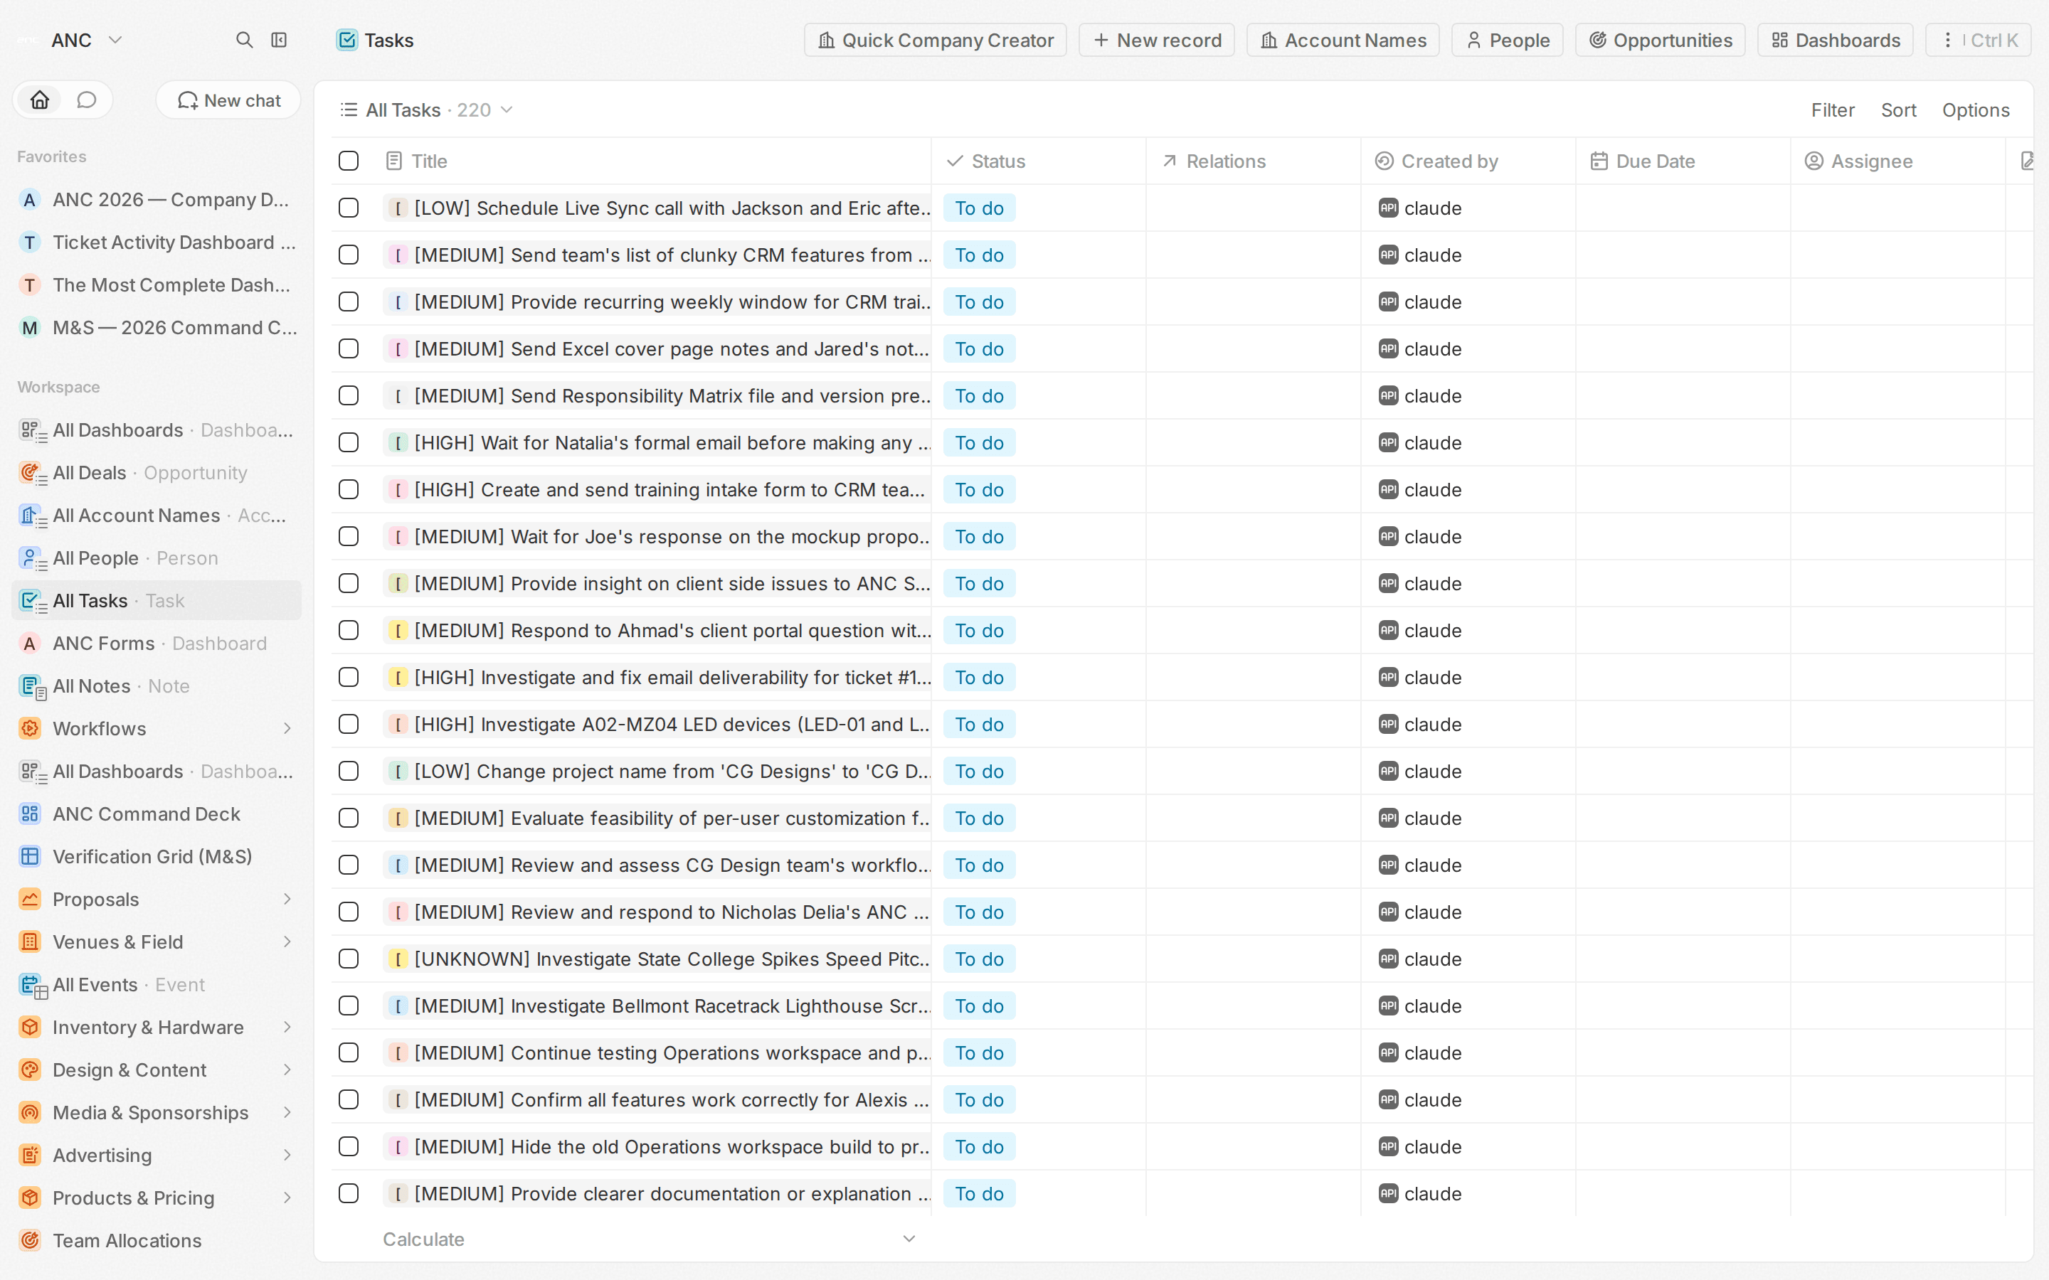2049x1280 pixels.
Task: Click the Verification Grid (M&S) icon
Action: (30, 857)
